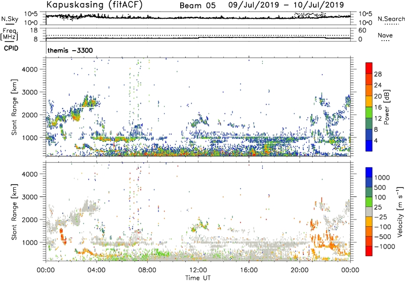The width and height of the screenshot is (405, 281).
Task: Select the '04:00' time axis tick
Action: click(96, 270)
